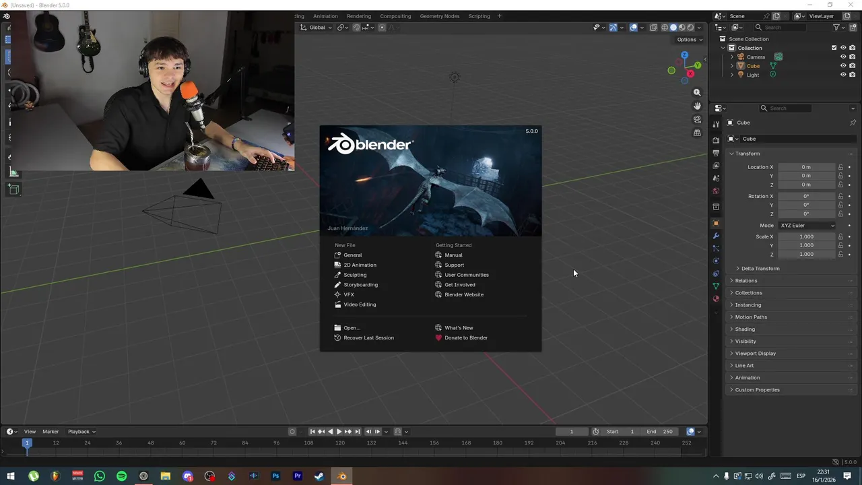Switch to the Geometry Nodes workspace tab
This screenshot has height=485, width=862.
[x=439, y=16]
